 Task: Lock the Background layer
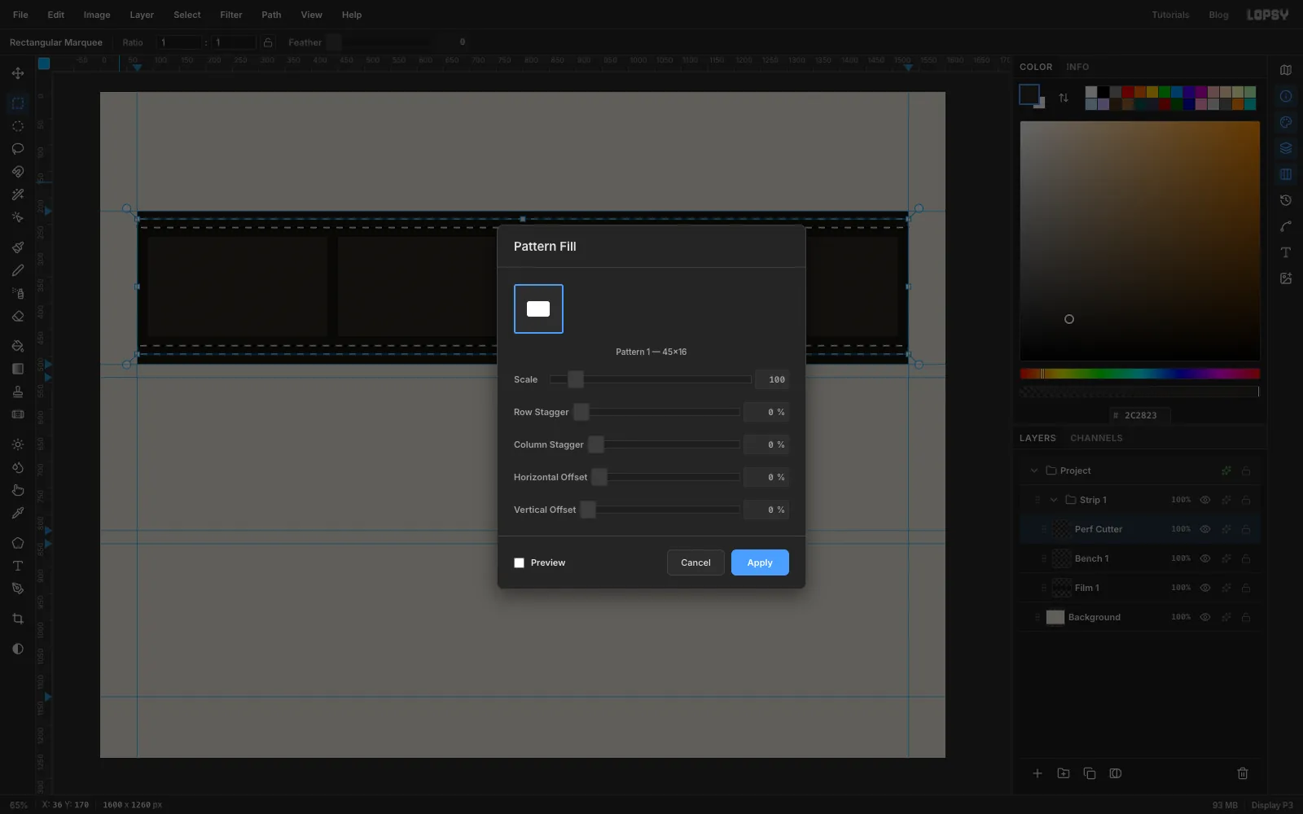[x=1246, y=617]
